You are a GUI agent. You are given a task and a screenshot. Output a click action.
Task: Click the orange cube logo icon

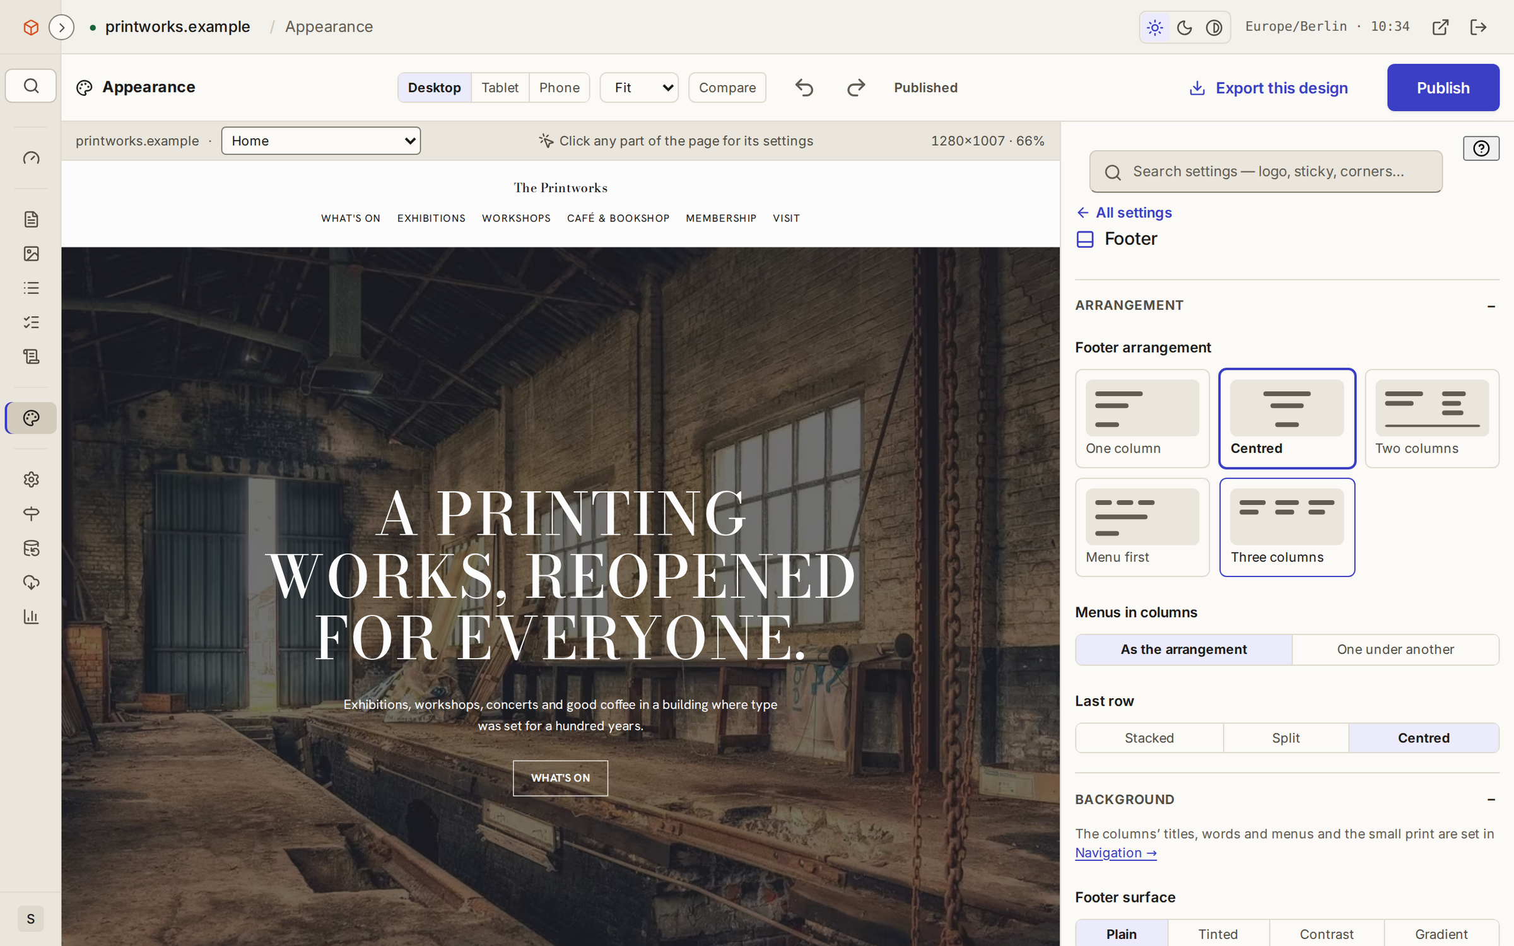click(31, 27)
